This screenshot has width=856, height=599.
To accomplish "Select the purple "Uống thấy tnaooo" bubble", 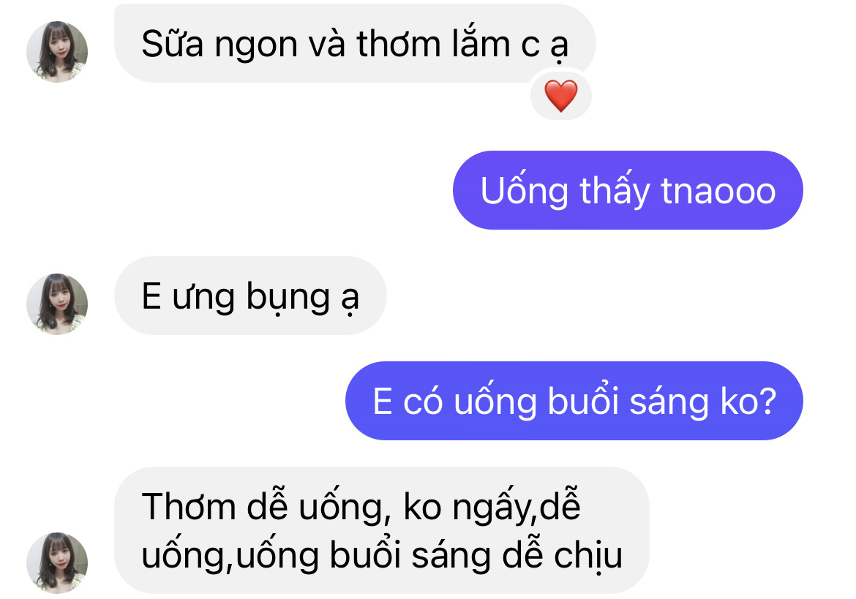I will [x=628, y=190].
